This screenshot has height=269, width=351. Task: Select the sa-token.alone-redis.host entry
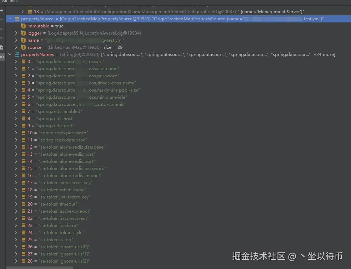click(61, 154)
